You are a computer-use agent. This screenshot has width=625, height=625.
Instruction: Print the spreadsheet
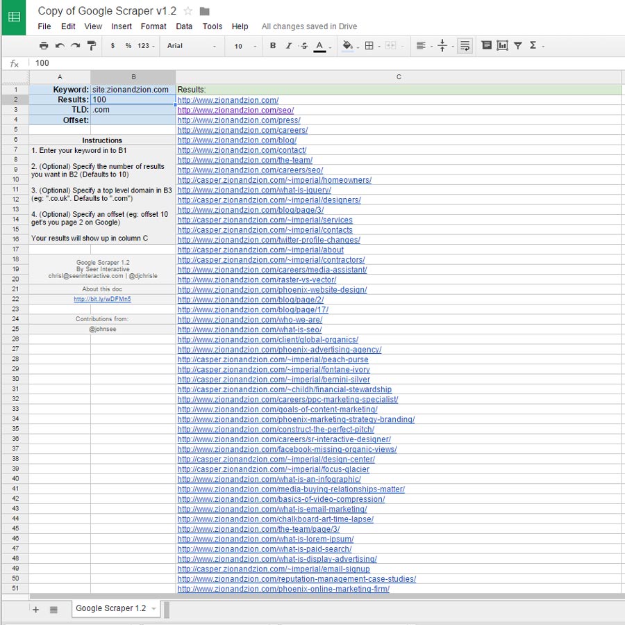click(x=44, y=45)
